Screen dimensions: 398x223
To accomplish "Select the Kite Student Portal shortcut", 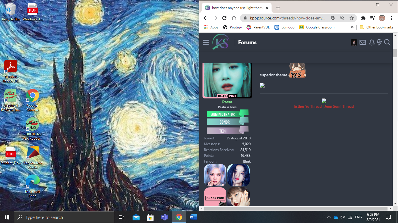I will (33, 158).
